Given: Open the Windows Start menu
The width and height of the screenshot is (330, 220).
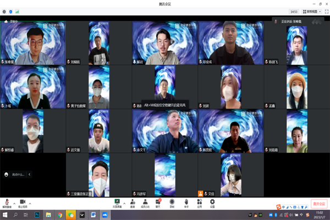Looking at the screenshot, I should click(x=5, y=215).
